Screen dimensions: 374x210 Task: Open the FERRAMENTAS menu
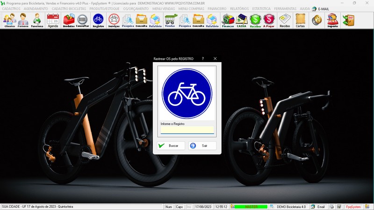285,9
